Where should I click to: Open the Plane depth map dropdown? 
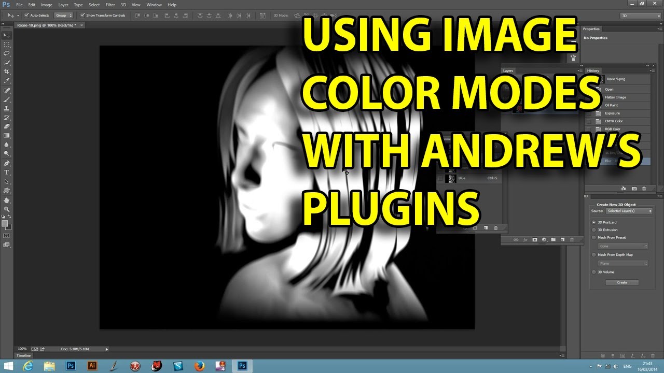tap(623, 264)
